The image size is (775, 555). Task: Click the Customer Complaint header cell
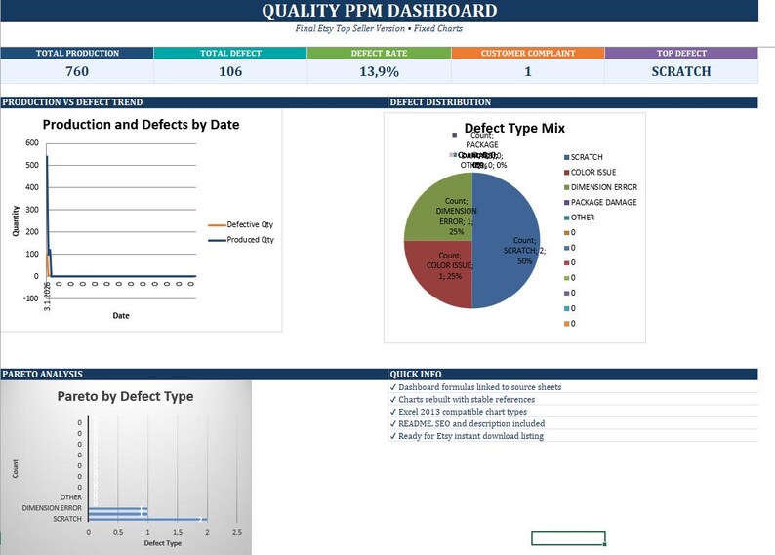[x=528, y=53]
